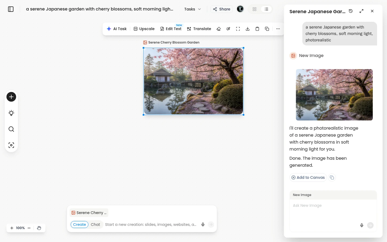Select the eraser tool
This screenshot has height=242, width=387.
tap(219, 29)
